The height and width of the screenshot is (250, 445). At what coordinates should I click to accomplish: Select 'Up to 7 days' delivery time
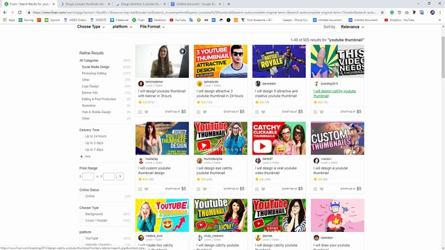81,150
